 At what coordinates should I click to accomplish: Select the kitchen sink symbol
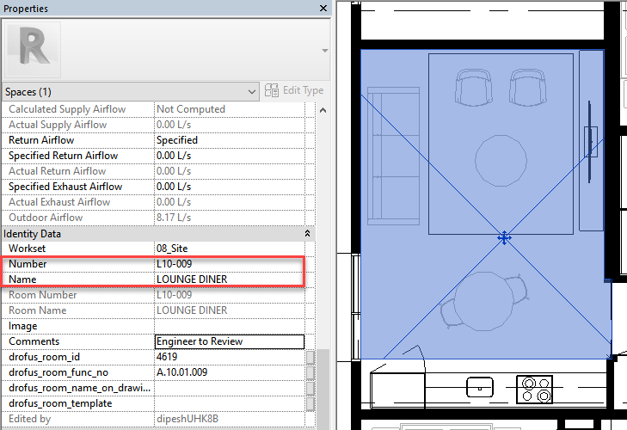pyautogui.click(x=476, y=386)
